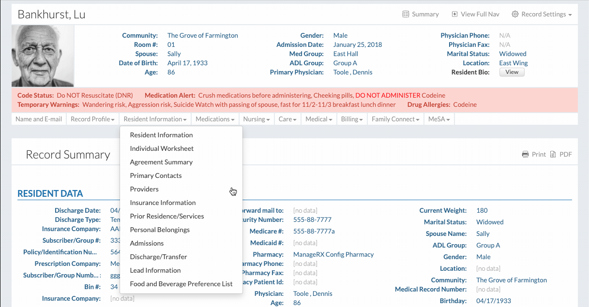Select Primary Contacts menu item
Screen dimensions: 589x307
point(156,175)
